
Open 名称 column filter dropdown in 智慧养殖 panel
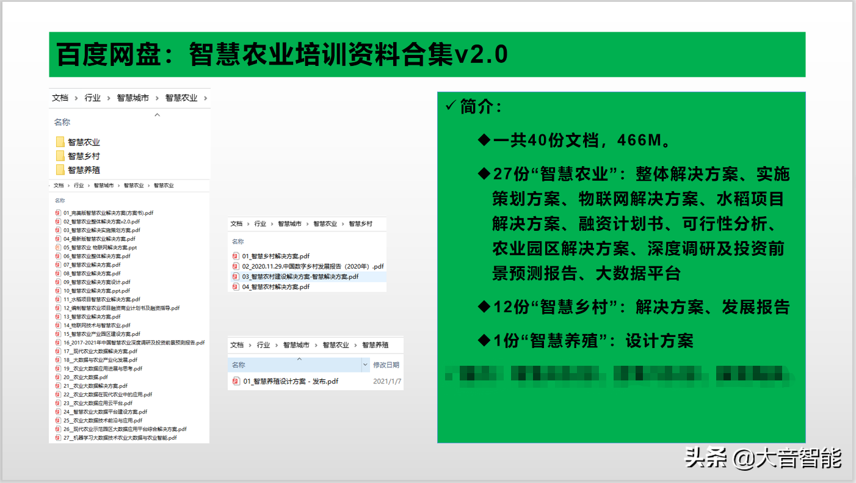point(365,365)
